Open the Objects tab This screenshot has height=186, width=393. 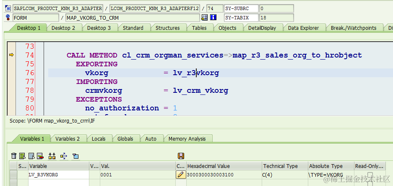(227, 28)
